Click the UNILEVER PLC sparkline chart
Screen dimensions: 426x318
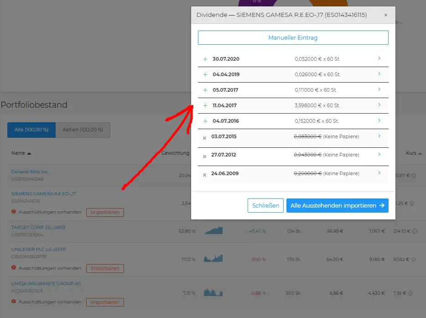213,258
